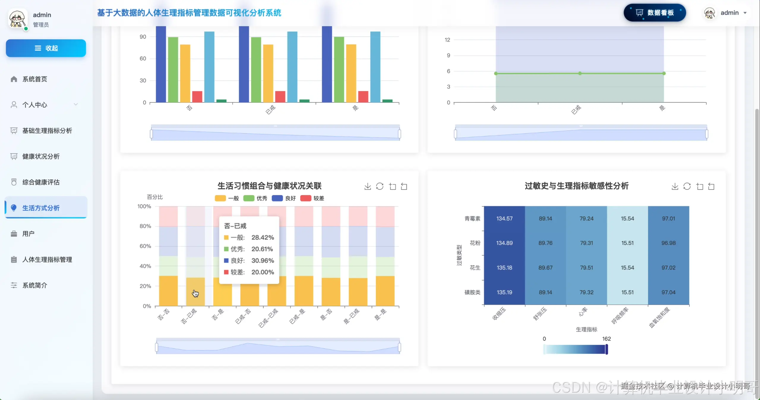This screenshot has height=400, width=760.
Task: Open 健康状况分析 menu item
Action: click(41, 156)
